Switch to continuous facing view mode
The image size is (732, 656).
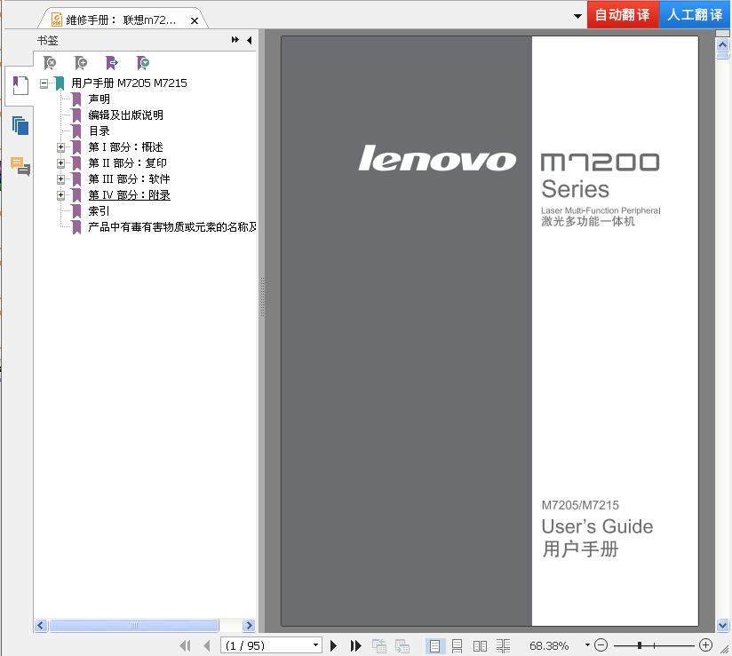503,645
